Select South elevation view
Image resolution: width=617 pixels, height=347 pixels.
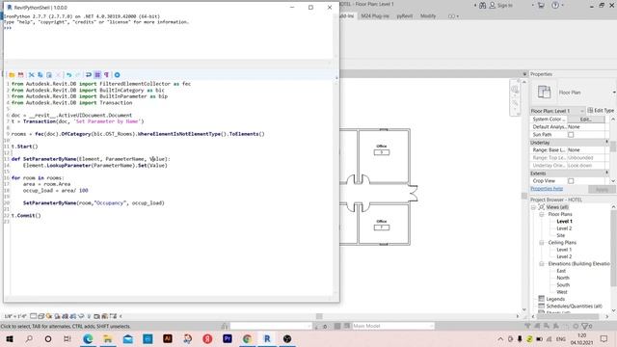coord(563,285)
